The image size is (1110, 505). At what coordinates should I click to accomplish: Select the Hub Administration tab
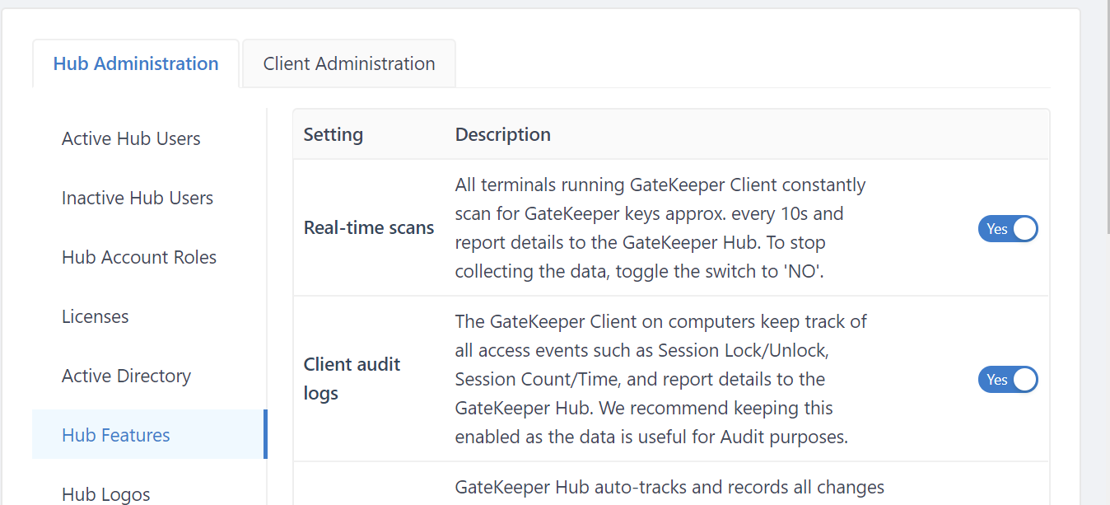tap(136, 63)
